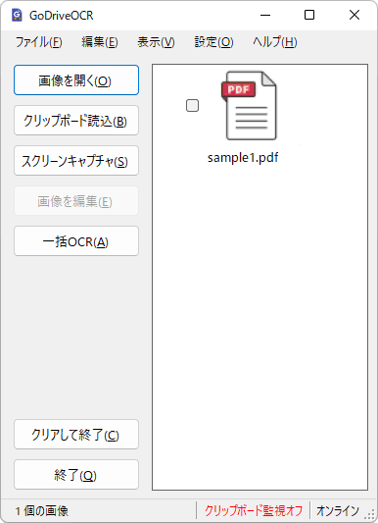Click the 終了(Q) button
Screen dimensions: 378x523
(76, 475)
